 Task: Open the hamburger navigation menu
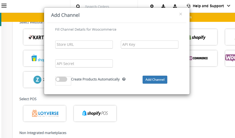pyautogui.click(x=4, y=6)
